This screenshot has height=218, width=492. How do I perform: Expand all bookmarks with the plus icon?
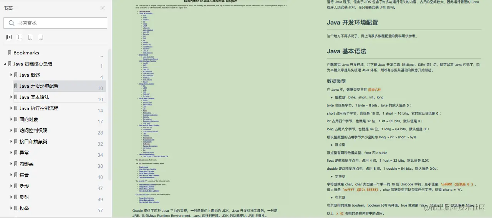click(x=9, y=38)
